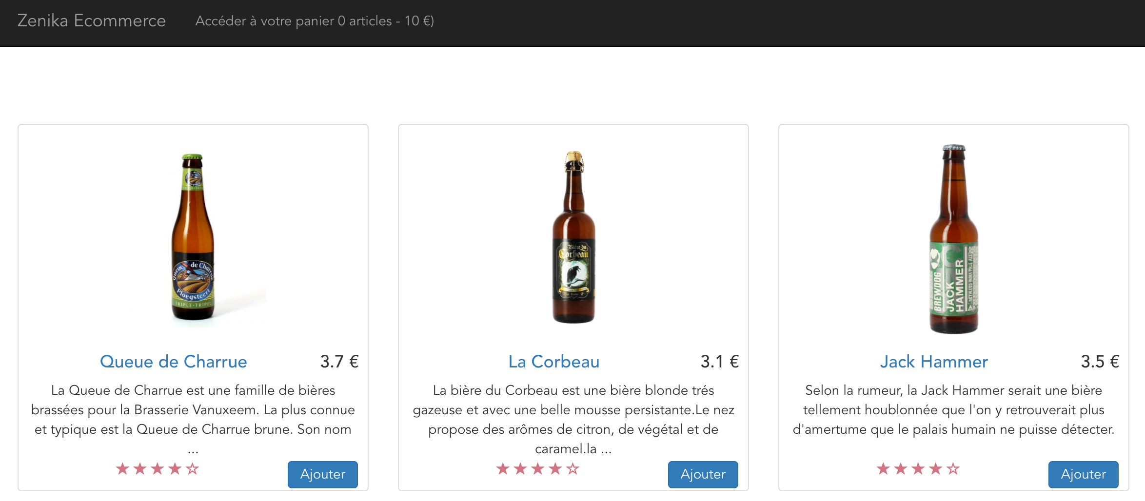Viewport: 1145px width, 501px height.
Task: Click the third star of Jack Hammer rating
Action: pos(918,469)
